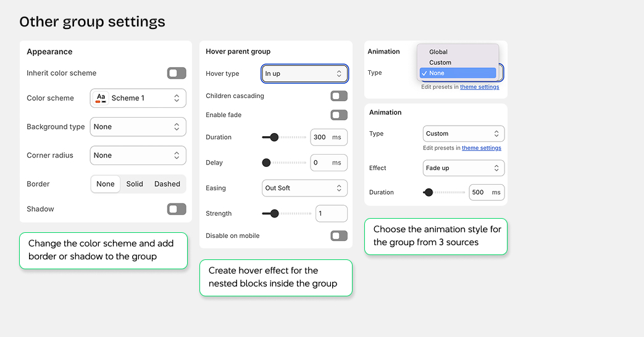Toggle the Enable fade switch
Screen dimensions: 644x337
click(339, 115)
